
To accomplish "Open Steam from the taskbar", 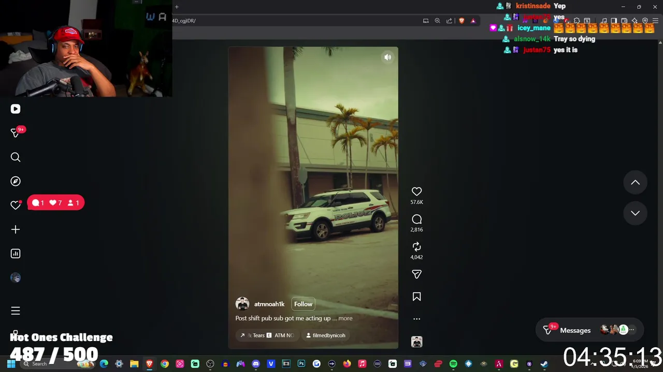I will [544, 364].
